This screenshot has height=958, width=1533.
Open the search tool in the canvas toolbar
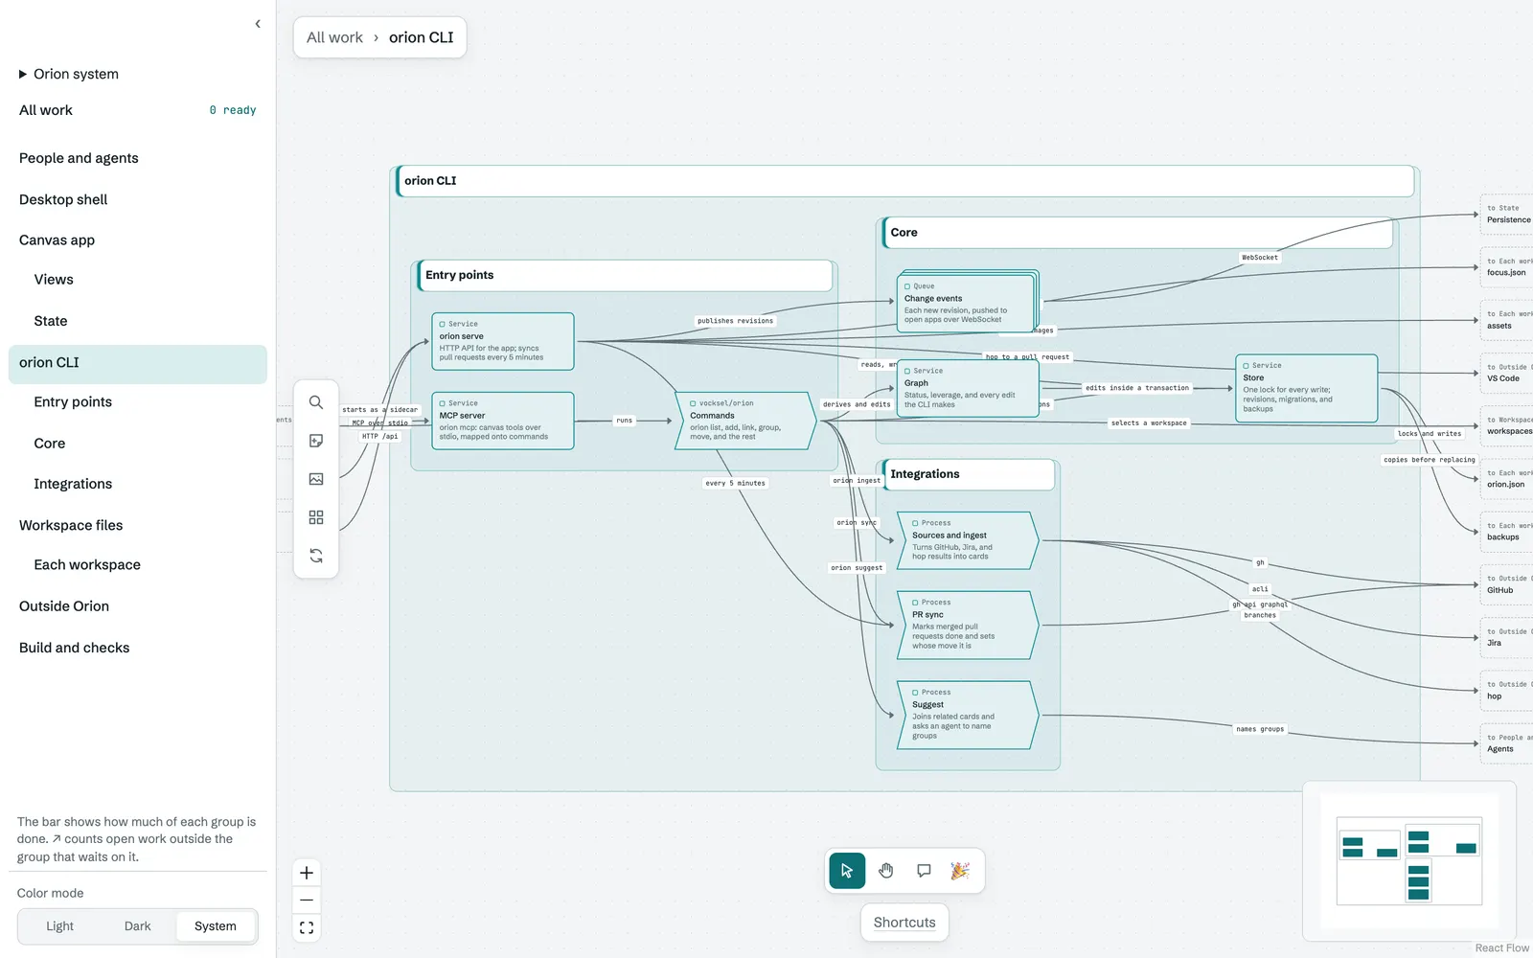(x=316, y=402)
